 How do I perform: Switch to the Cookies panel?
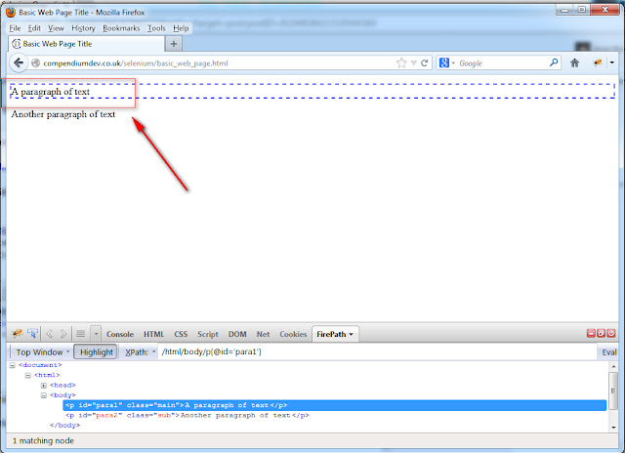click(293, 334)
